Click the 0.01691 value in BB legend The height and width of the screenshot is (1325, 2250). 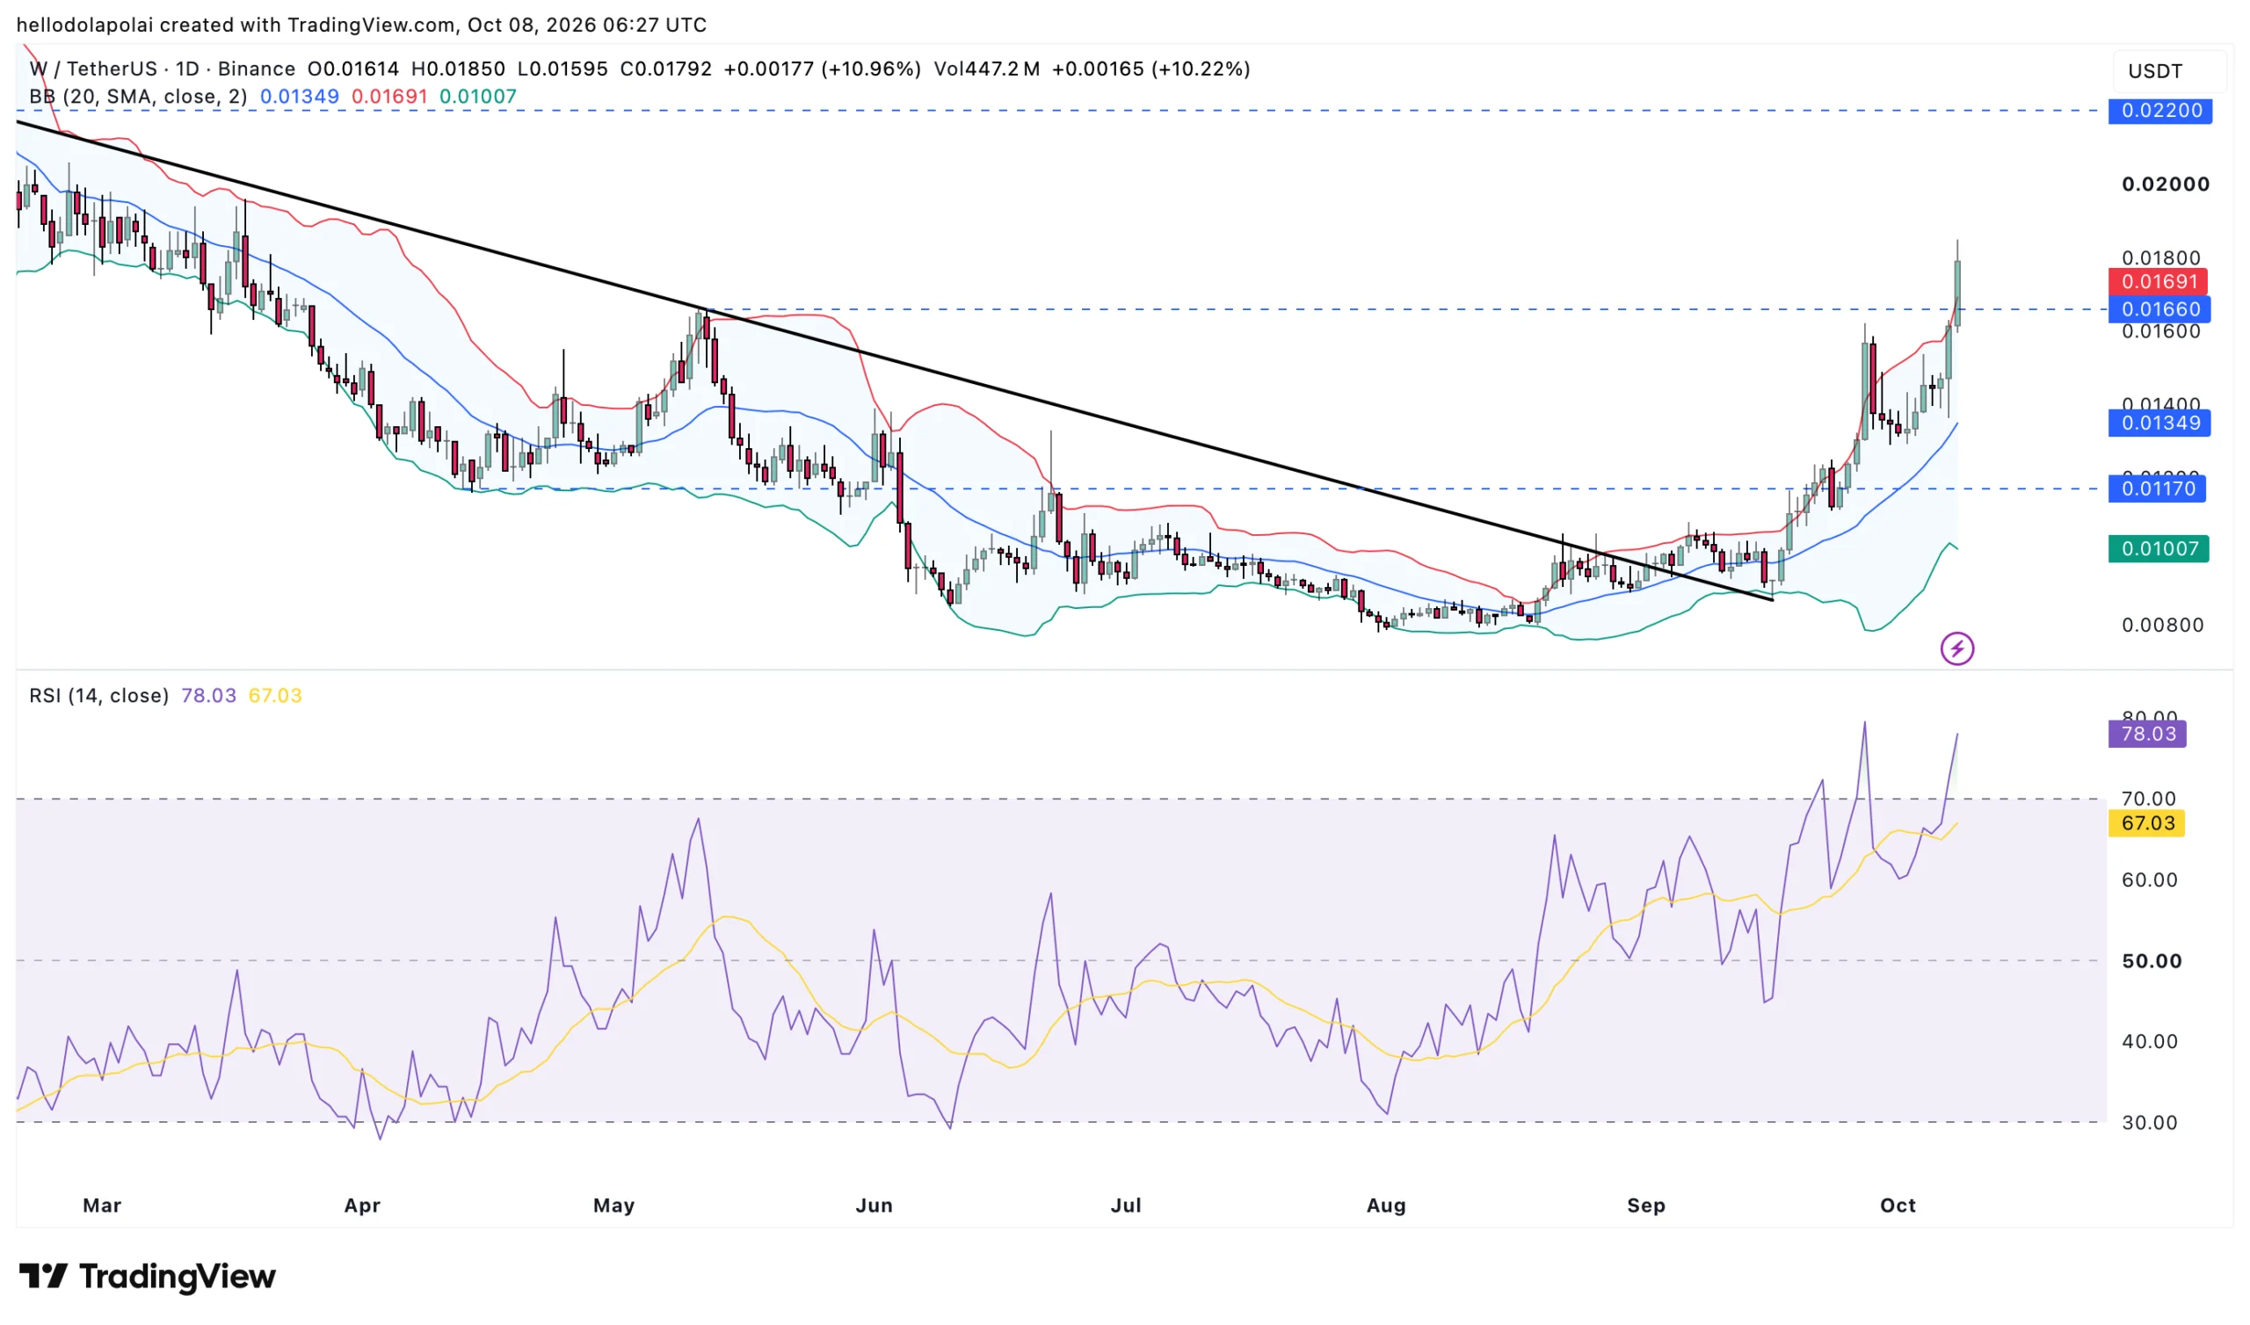[389, 97]
